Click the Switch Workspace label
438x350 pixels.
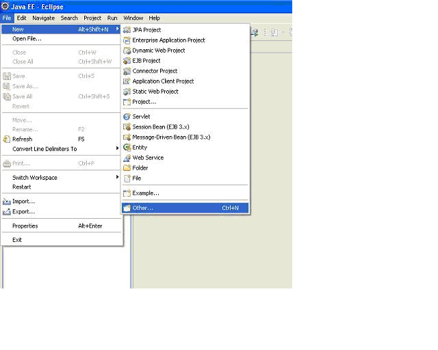35,178
